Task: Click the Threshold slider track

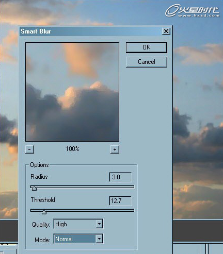Action: (x=82, y=210)
